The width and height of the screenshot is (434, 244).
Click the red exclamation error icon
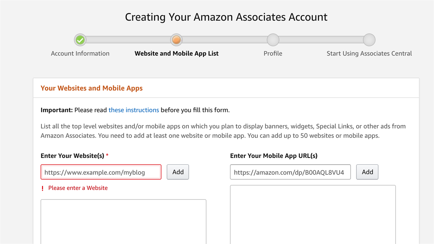(x=43, y=188)
